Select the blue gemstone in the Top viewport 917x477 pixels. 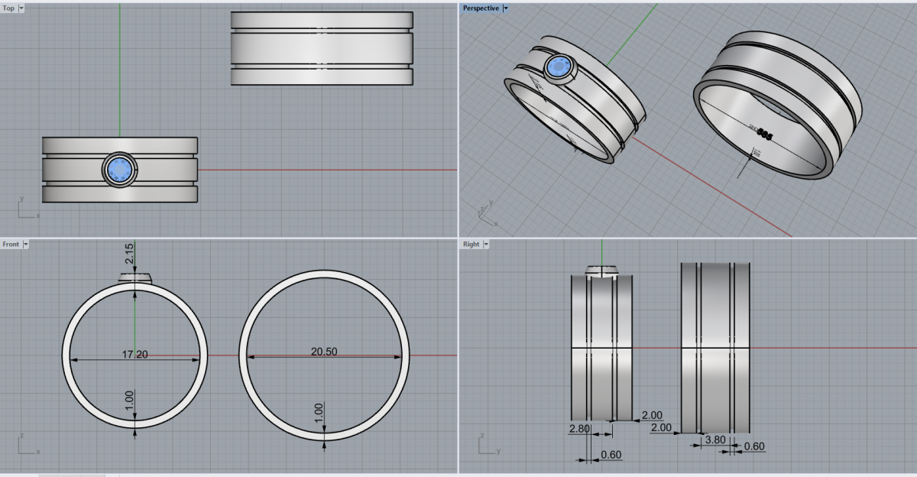(119, 169)
